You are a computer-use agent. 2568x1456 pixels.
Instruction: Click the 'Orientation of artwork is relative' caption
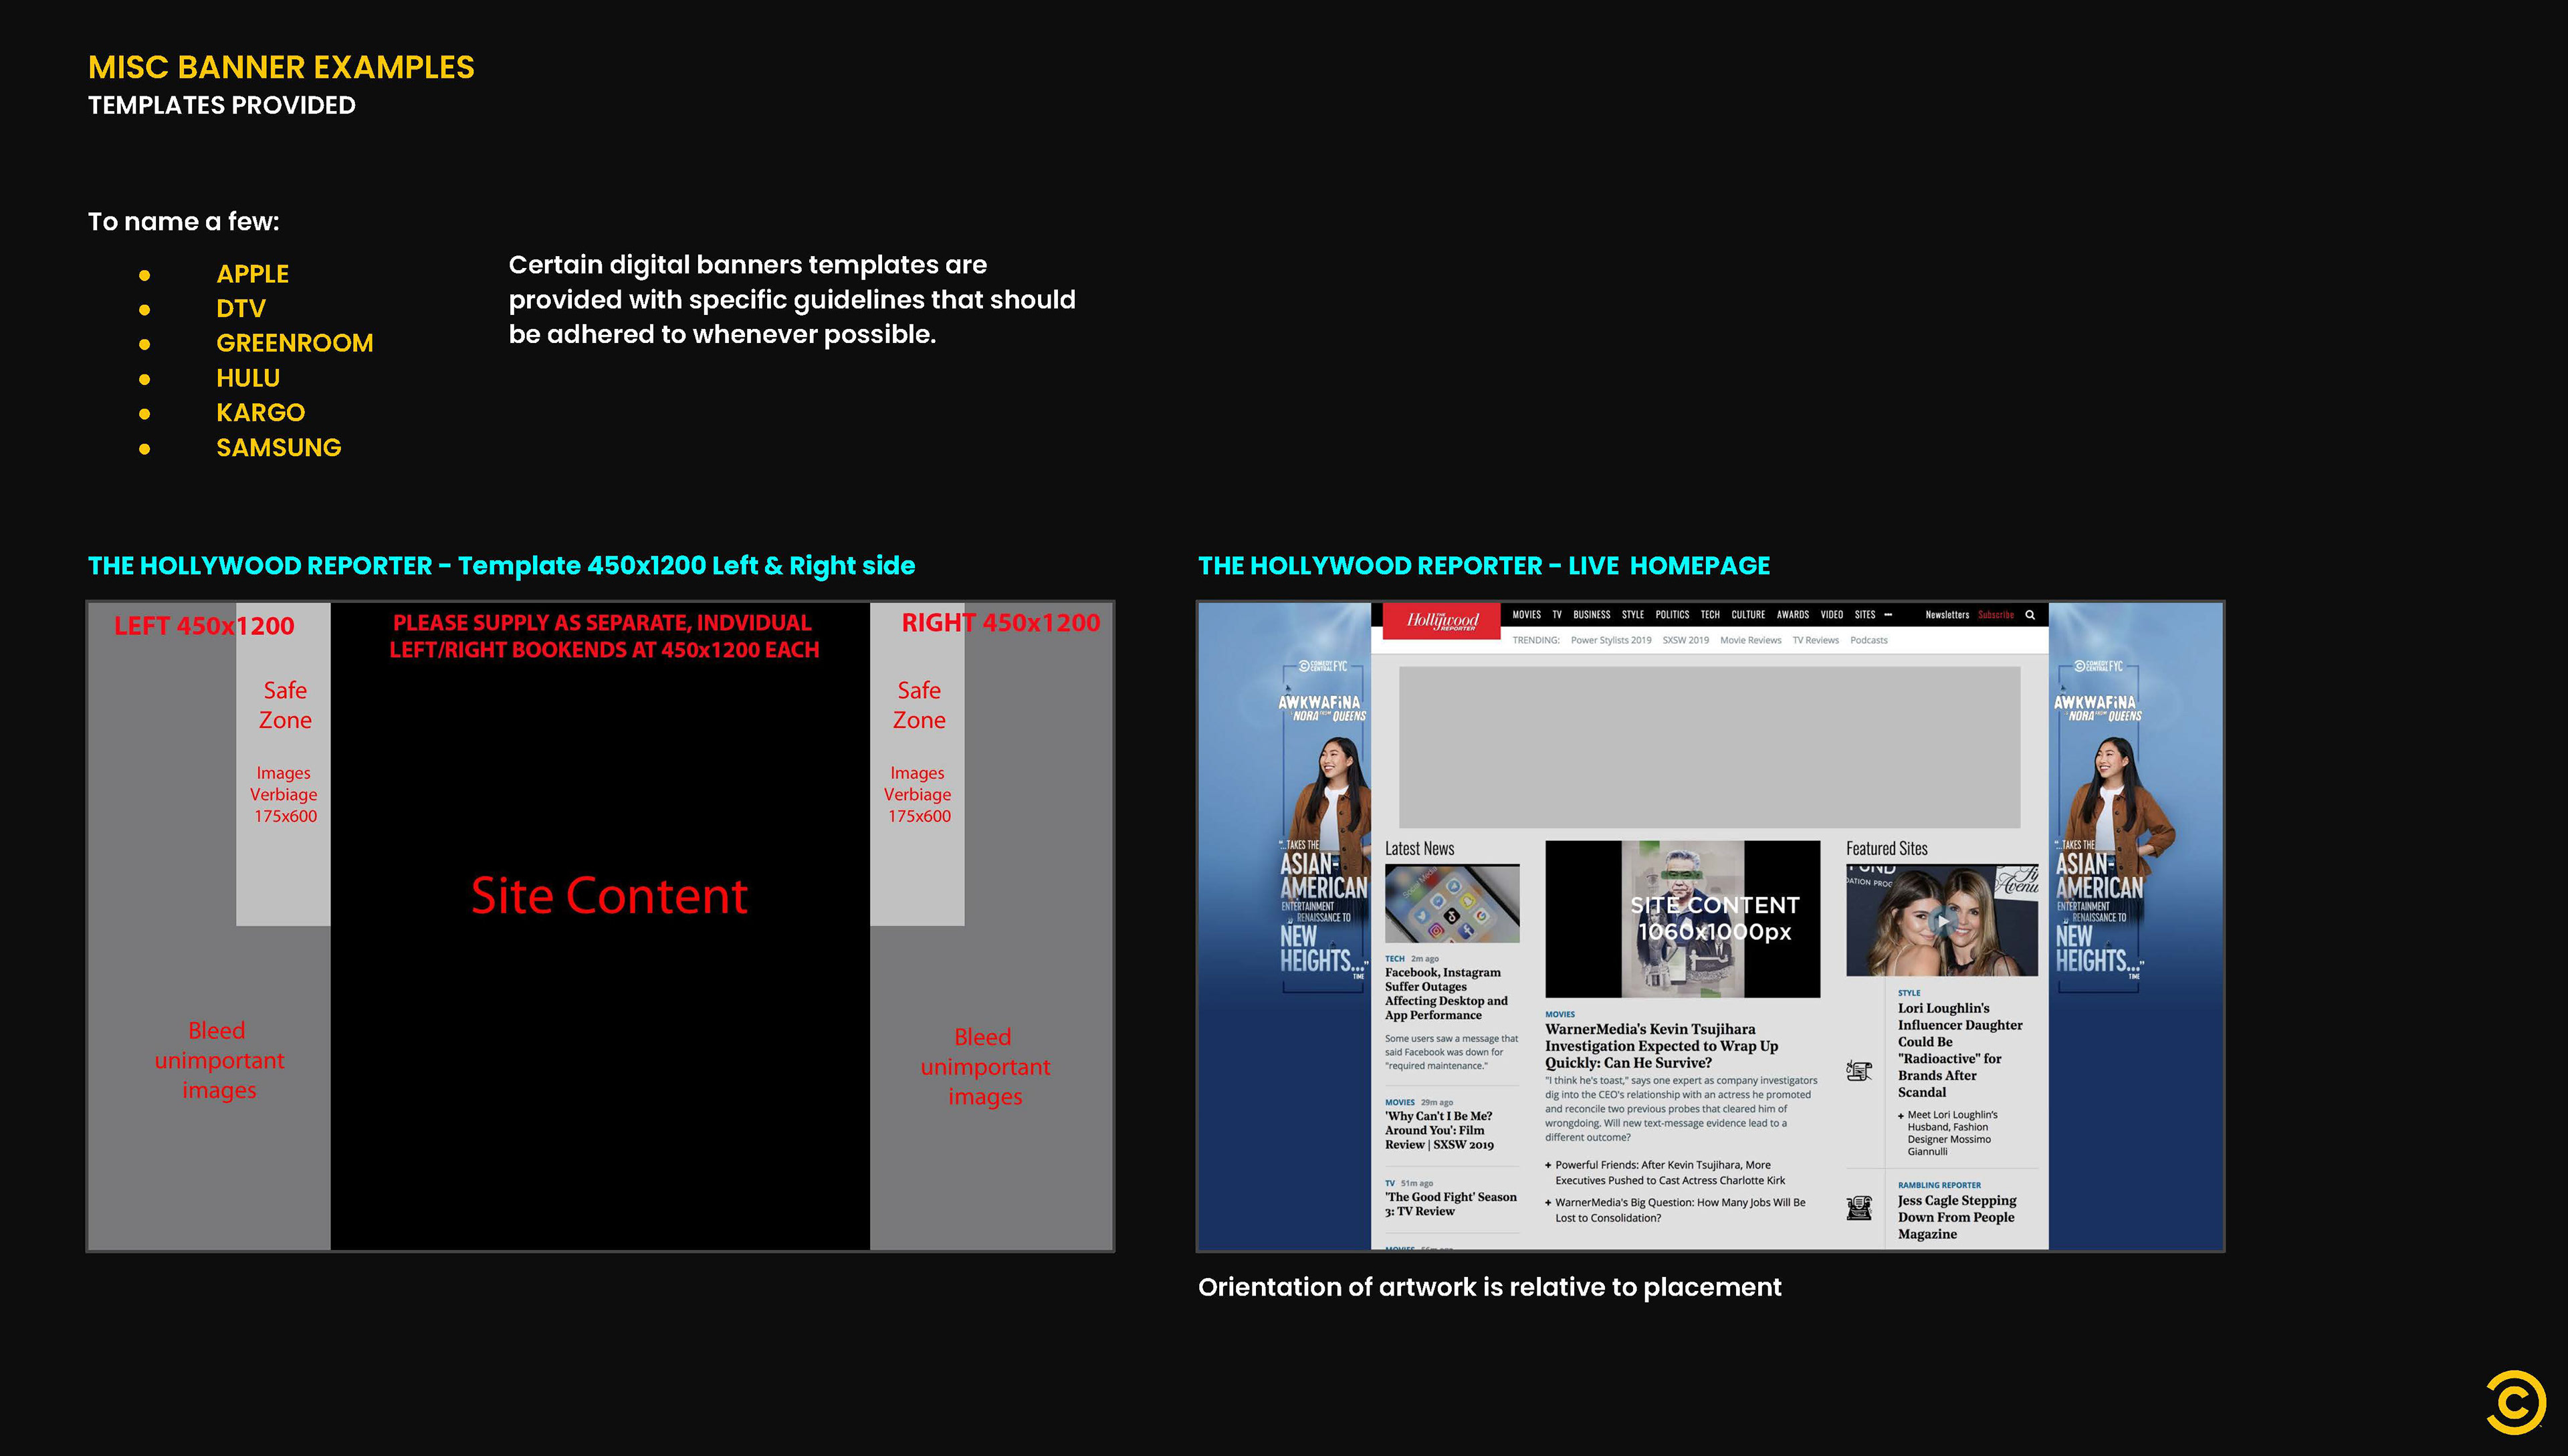coord(1489,1287)
